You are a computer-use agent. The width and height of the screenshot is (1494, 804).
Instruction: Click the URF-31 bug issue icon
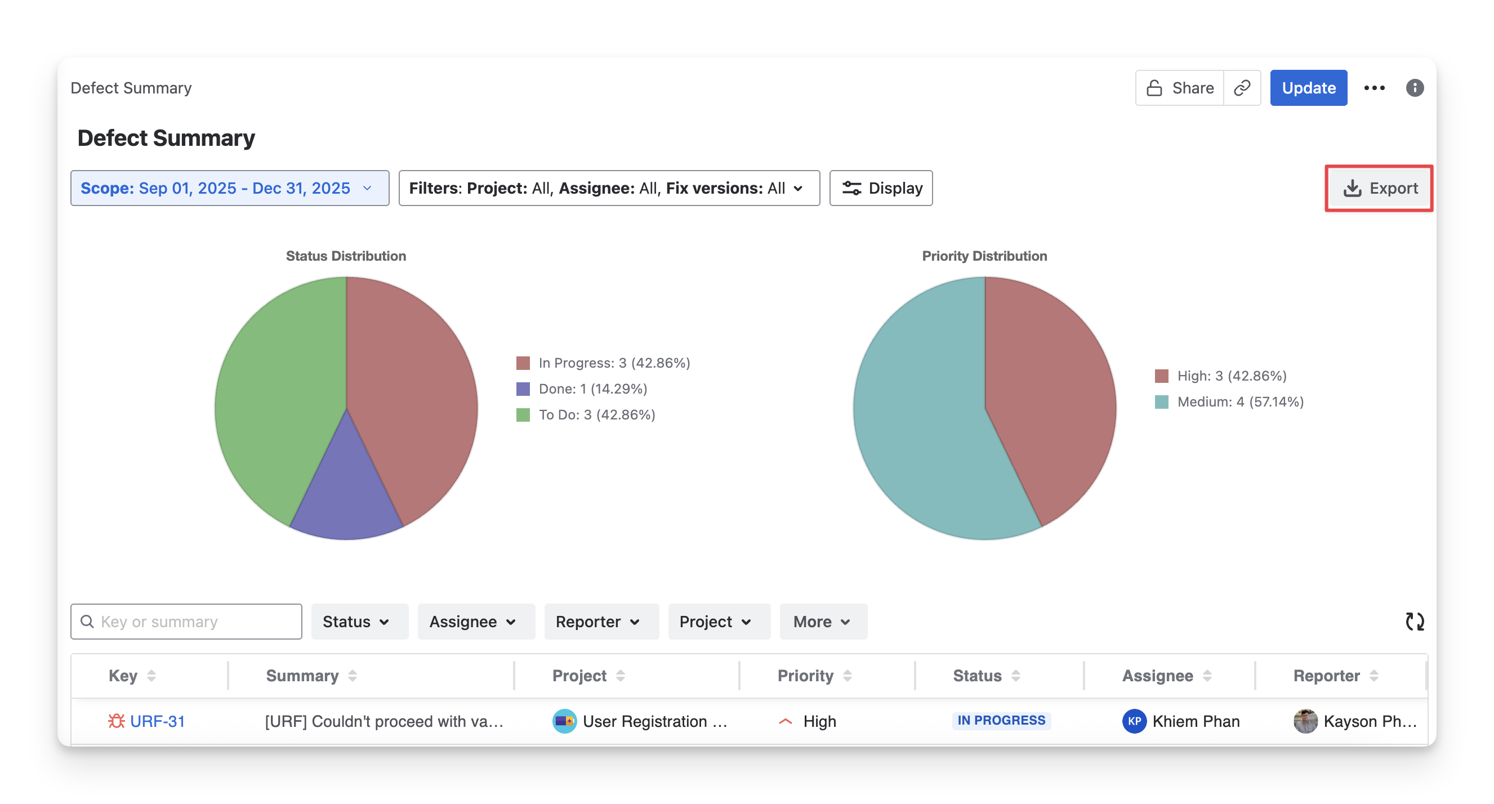click(117, 721)
